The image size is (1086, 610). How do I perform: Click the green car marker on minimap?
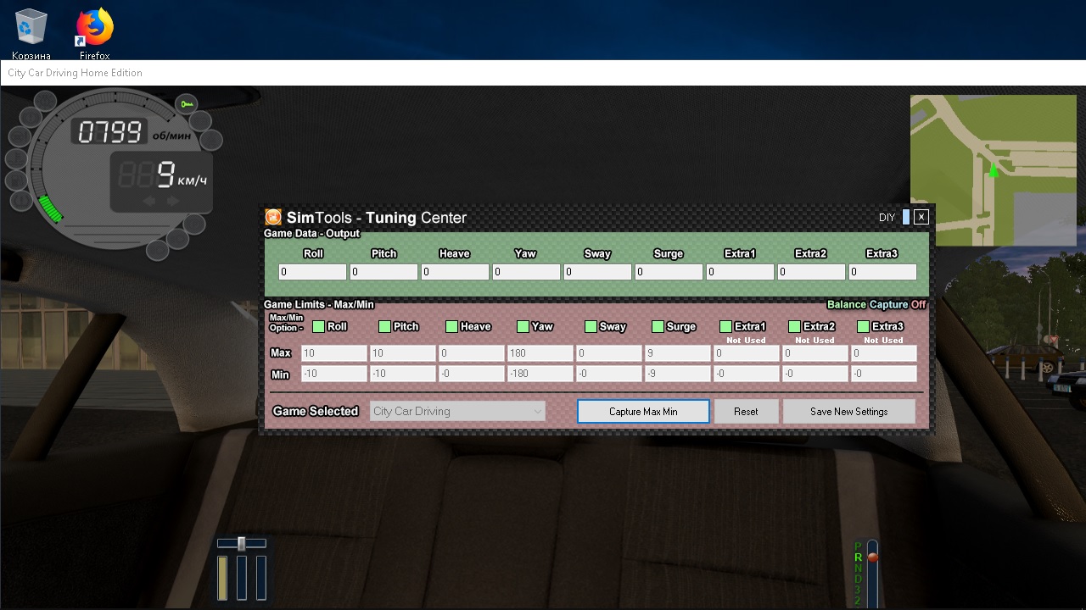(994, 171)
